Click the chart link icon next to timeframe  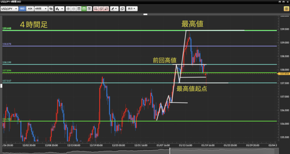(x=51, y=9)
